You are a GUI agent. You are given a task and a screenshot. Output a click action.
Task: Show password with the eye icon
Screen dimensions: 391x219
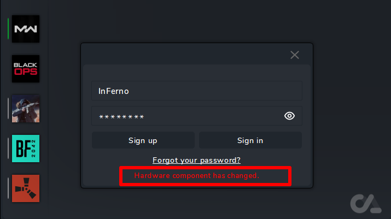290,116
